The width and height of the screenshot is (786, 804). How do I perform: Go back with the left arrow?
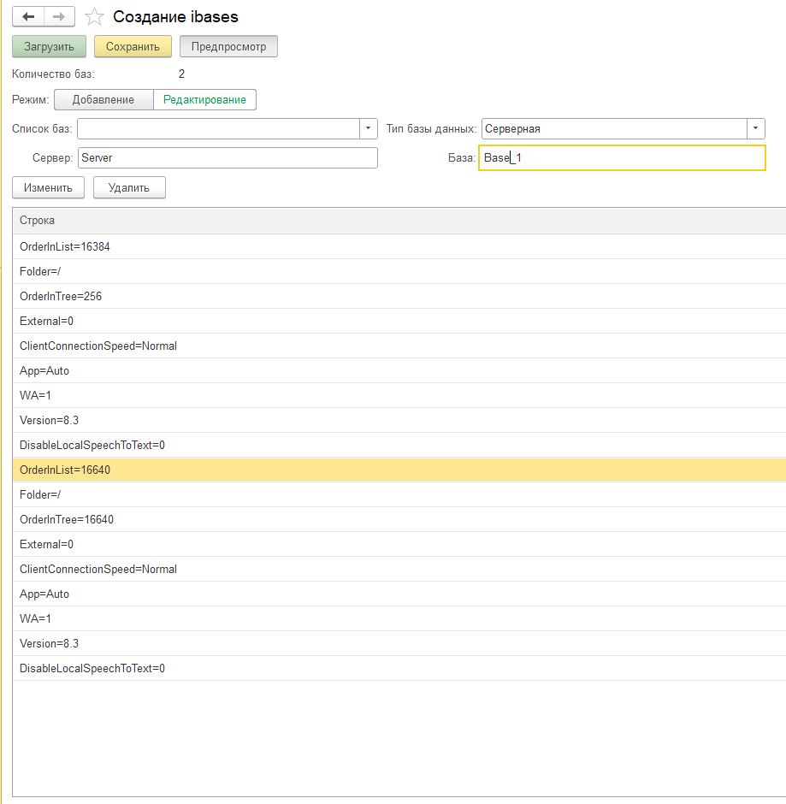(x=28, y=16)
